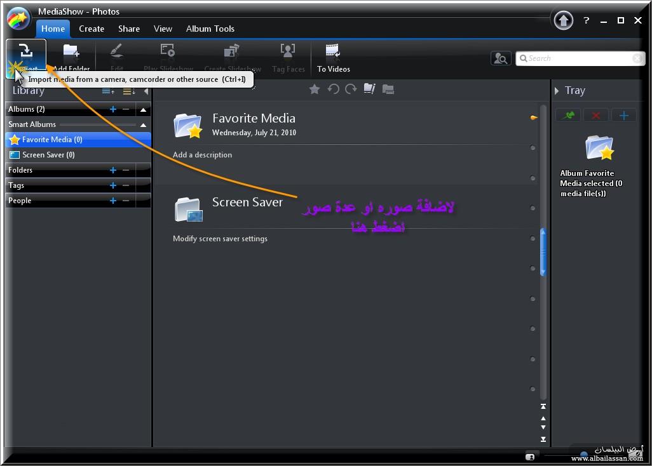Rotate right using the clockwise arrow icon
This screenshot has width=652, height=466.
click(351, 89)
